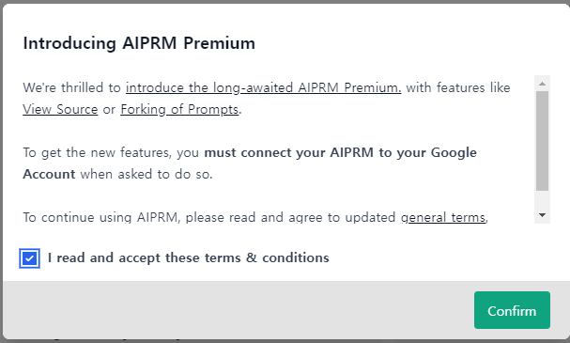570x343 pixels.
Task: Click 'with features like' text
Action: point(458,87)
